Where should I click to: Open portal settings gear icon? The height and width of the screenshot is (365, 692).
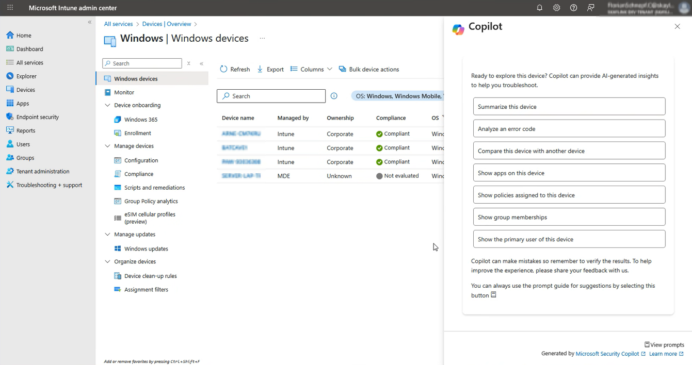pyautogui.click(x=556, y=8)
